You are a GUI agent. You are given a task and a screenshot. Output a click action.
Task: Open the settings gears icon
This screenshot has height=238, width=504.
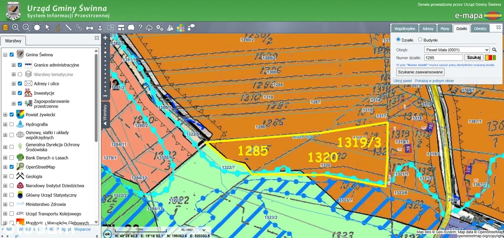point(159,28)
